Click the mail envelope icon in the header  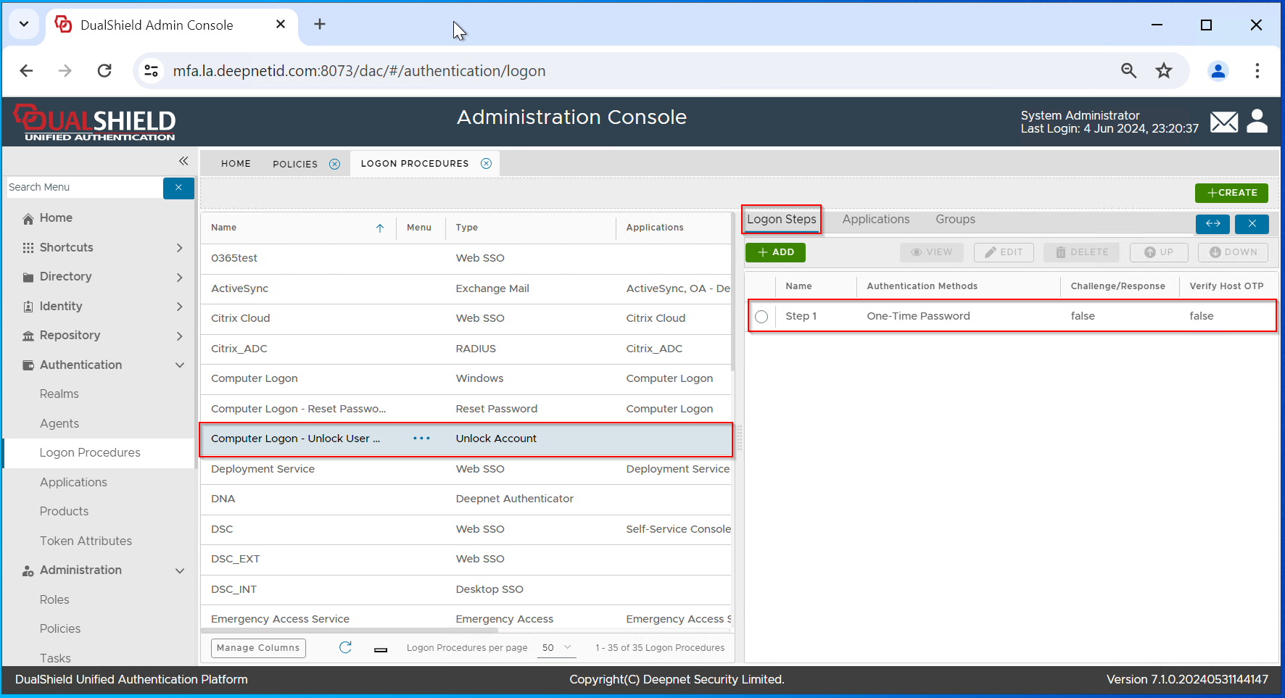[x=1223, y=122]
